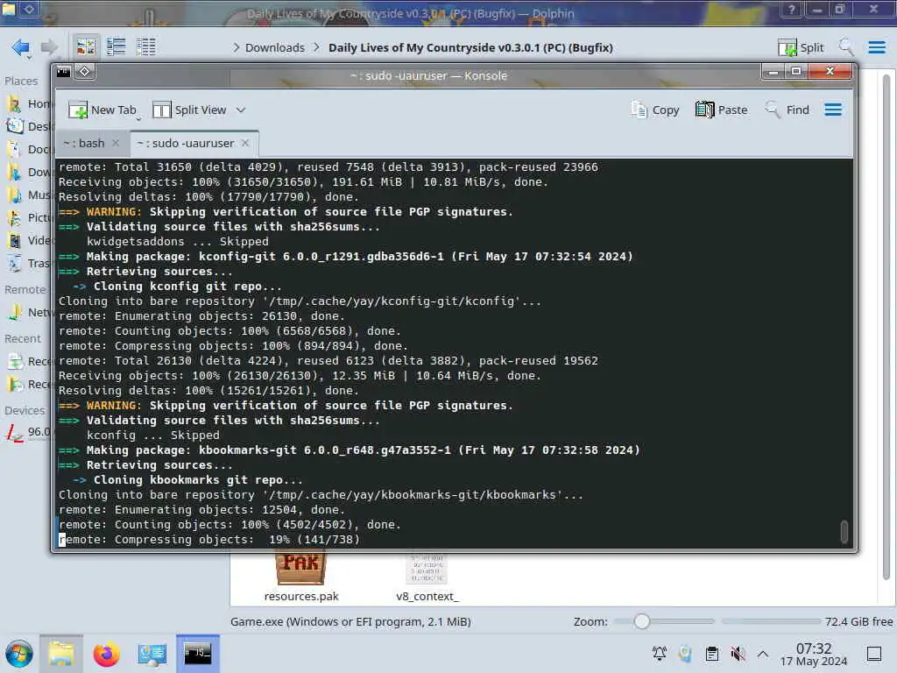Click the Dolphin titlebar help question icon
Image resolution: width=897 pixels, height=673 pixels.
click(791, 9)
